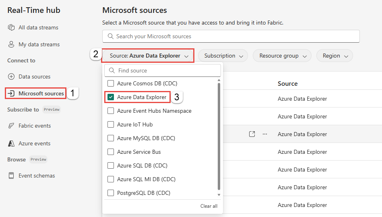Viewport: 382px width, 217px height.
Task: Focus the Search your Microsoft sources field
Action: (231, 36)
